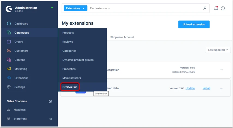Open the help question mark icon

coord(223,8)
